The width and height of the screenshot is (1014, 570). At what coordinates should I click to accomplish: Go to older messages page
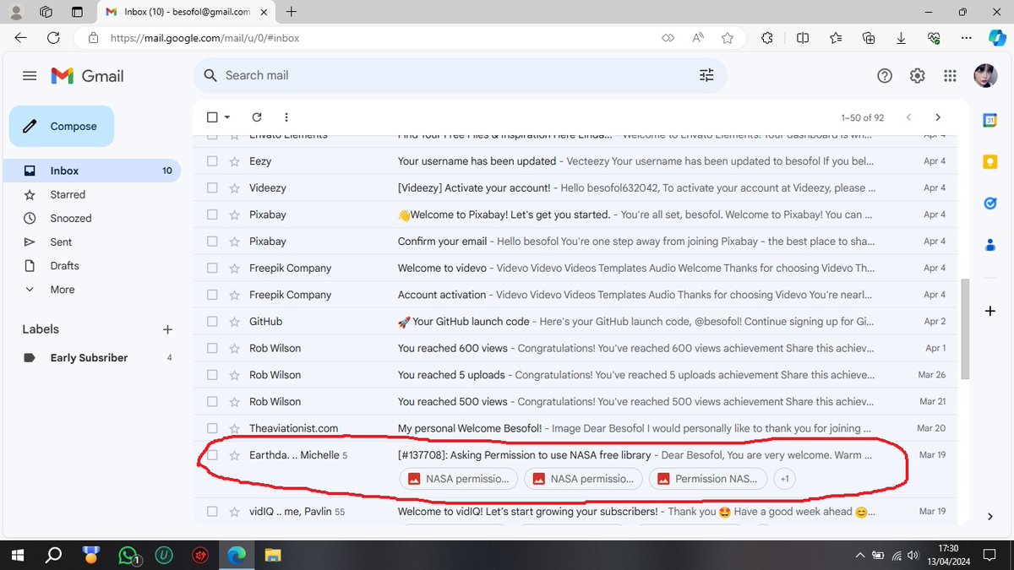coord(938,117)
